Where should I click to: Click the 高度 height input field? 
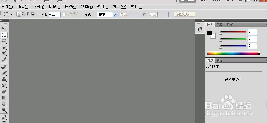(163, 14)
